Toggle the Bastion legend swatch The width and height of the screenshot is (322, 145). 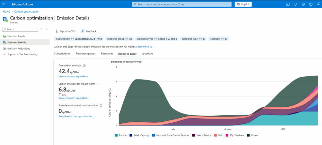(116, 135)
